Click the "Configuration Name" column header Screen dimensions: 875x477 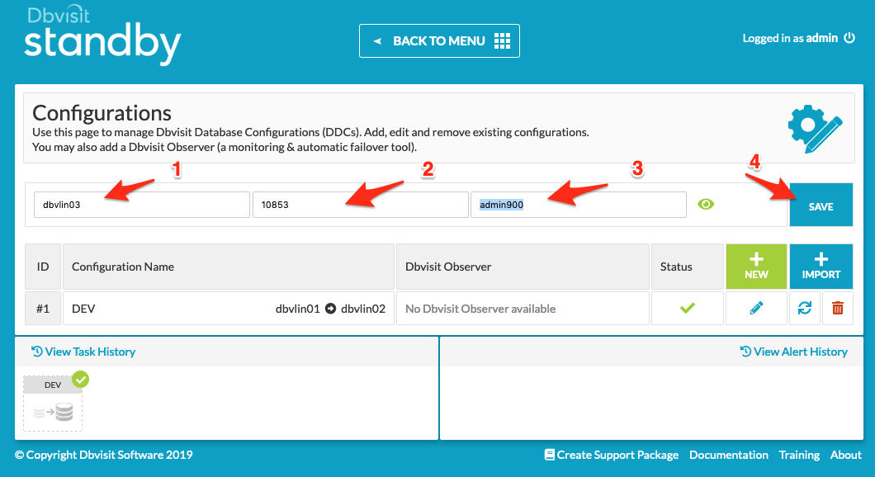coord(229,266)
